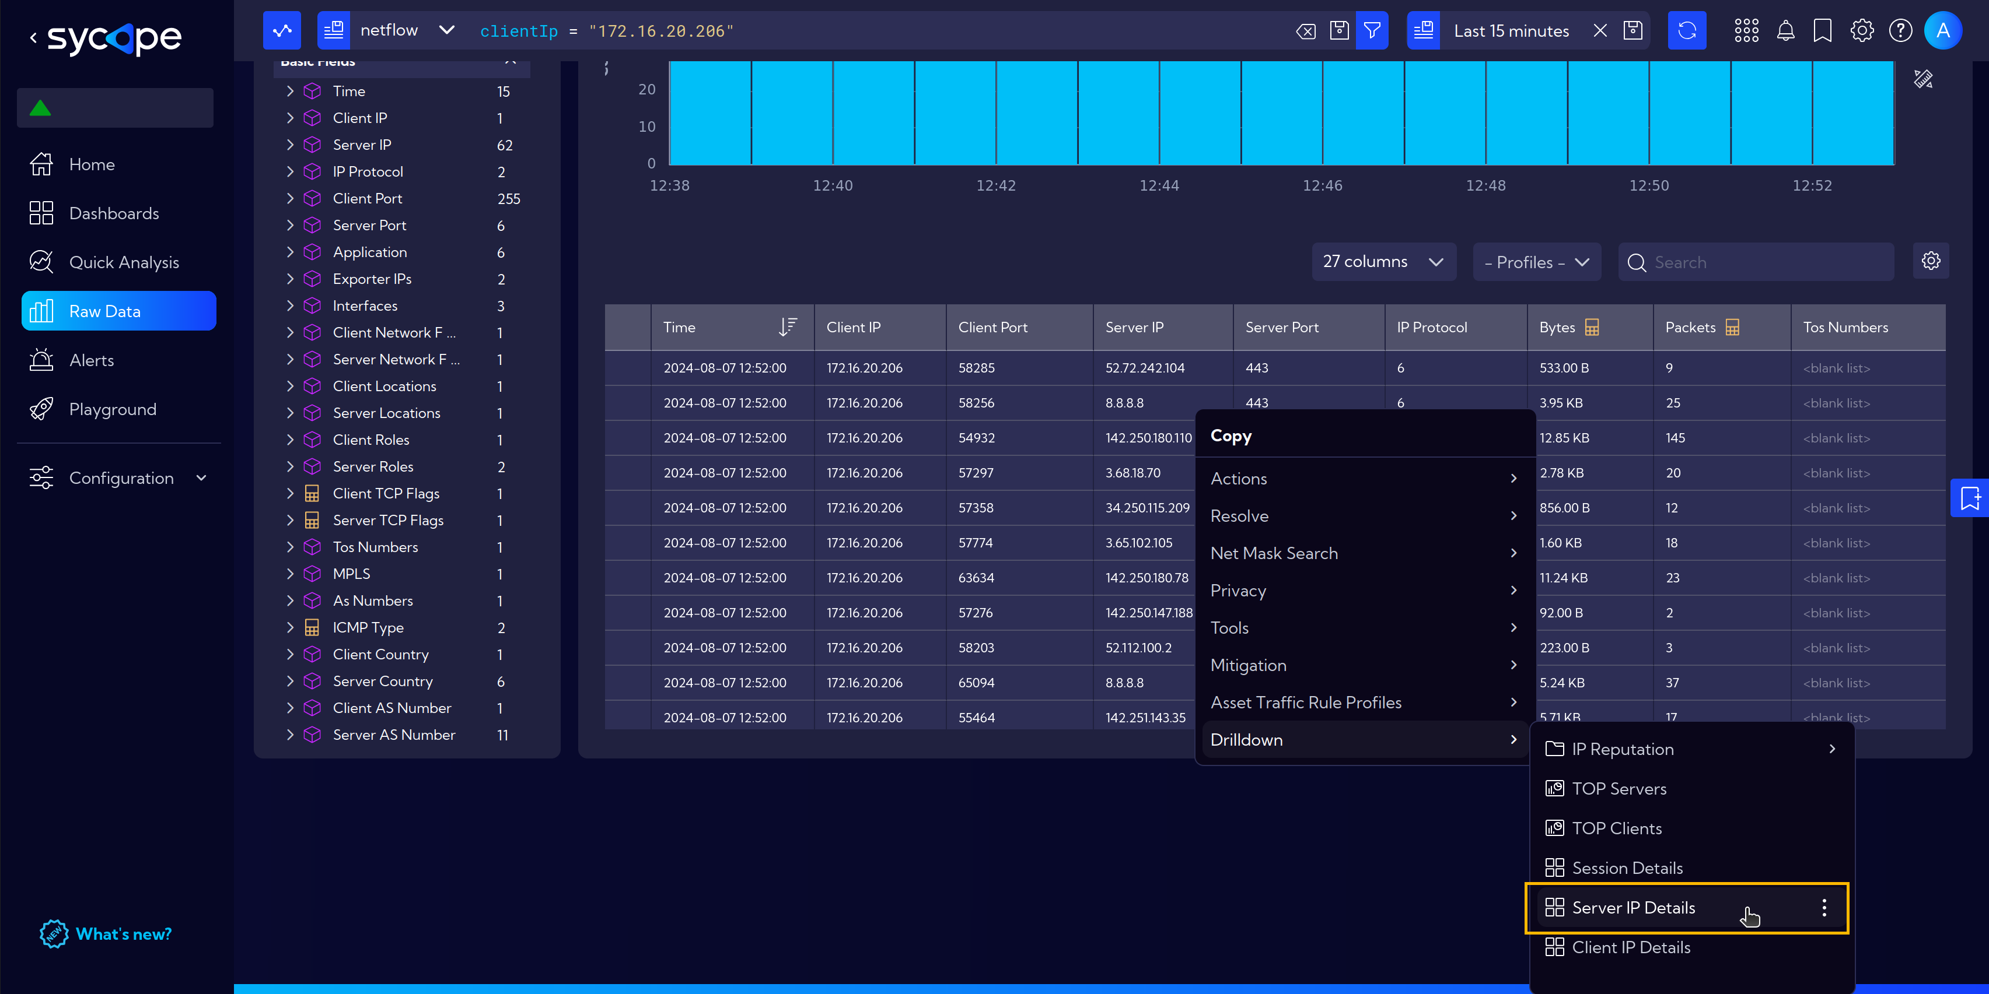Open the 27 columns dropdown
Image resolution: width=1989 pixels, height=994 pixels.
click(x=1383, y=262)
